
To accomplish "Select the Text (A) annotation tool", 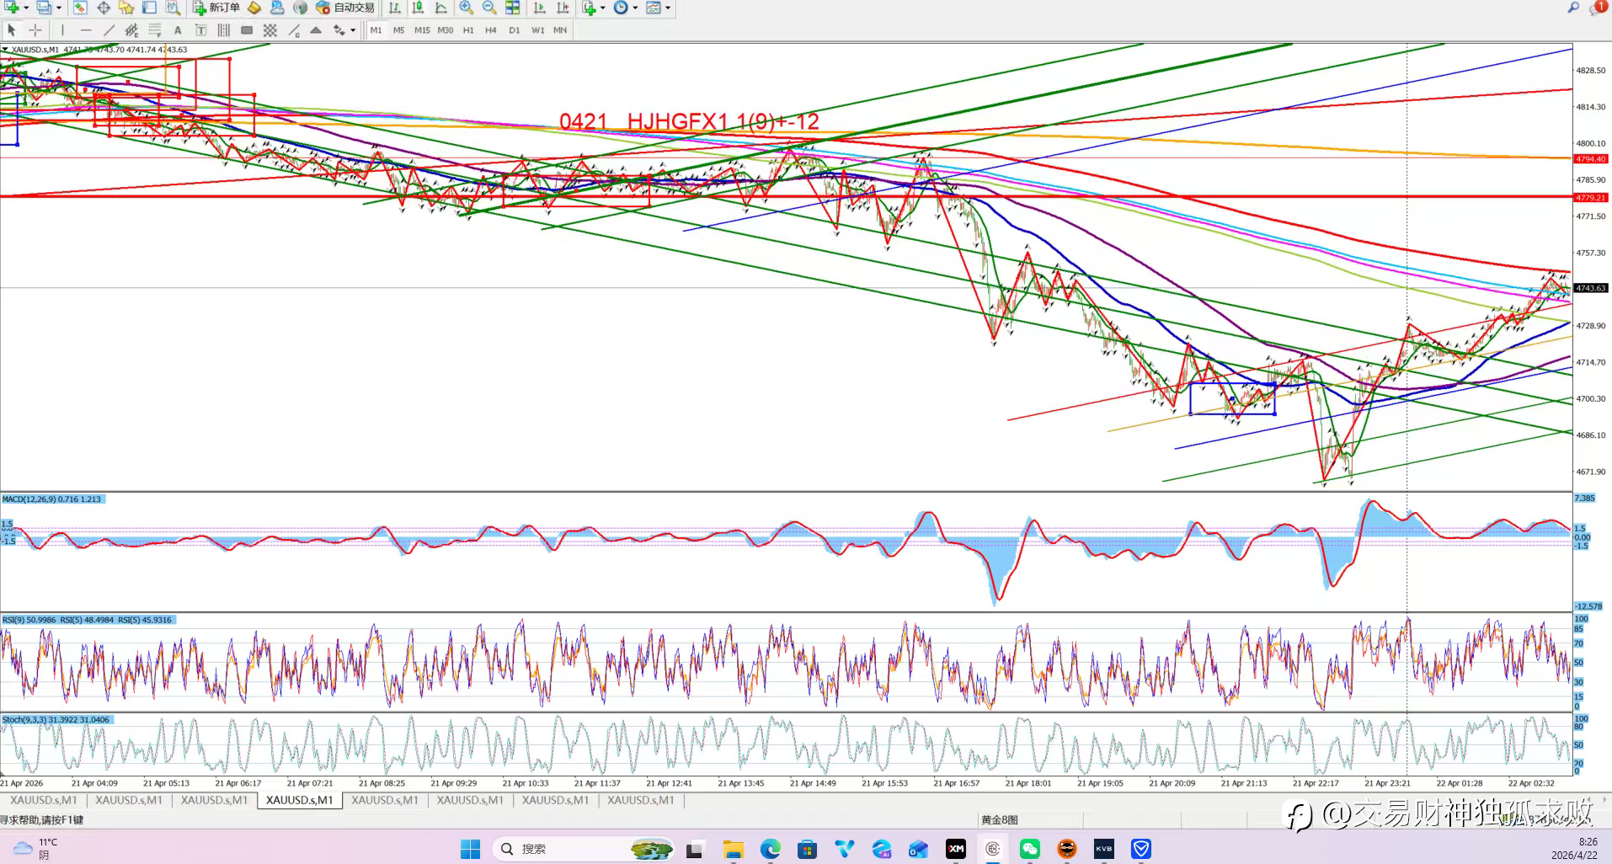I will (x=178, y=30).
